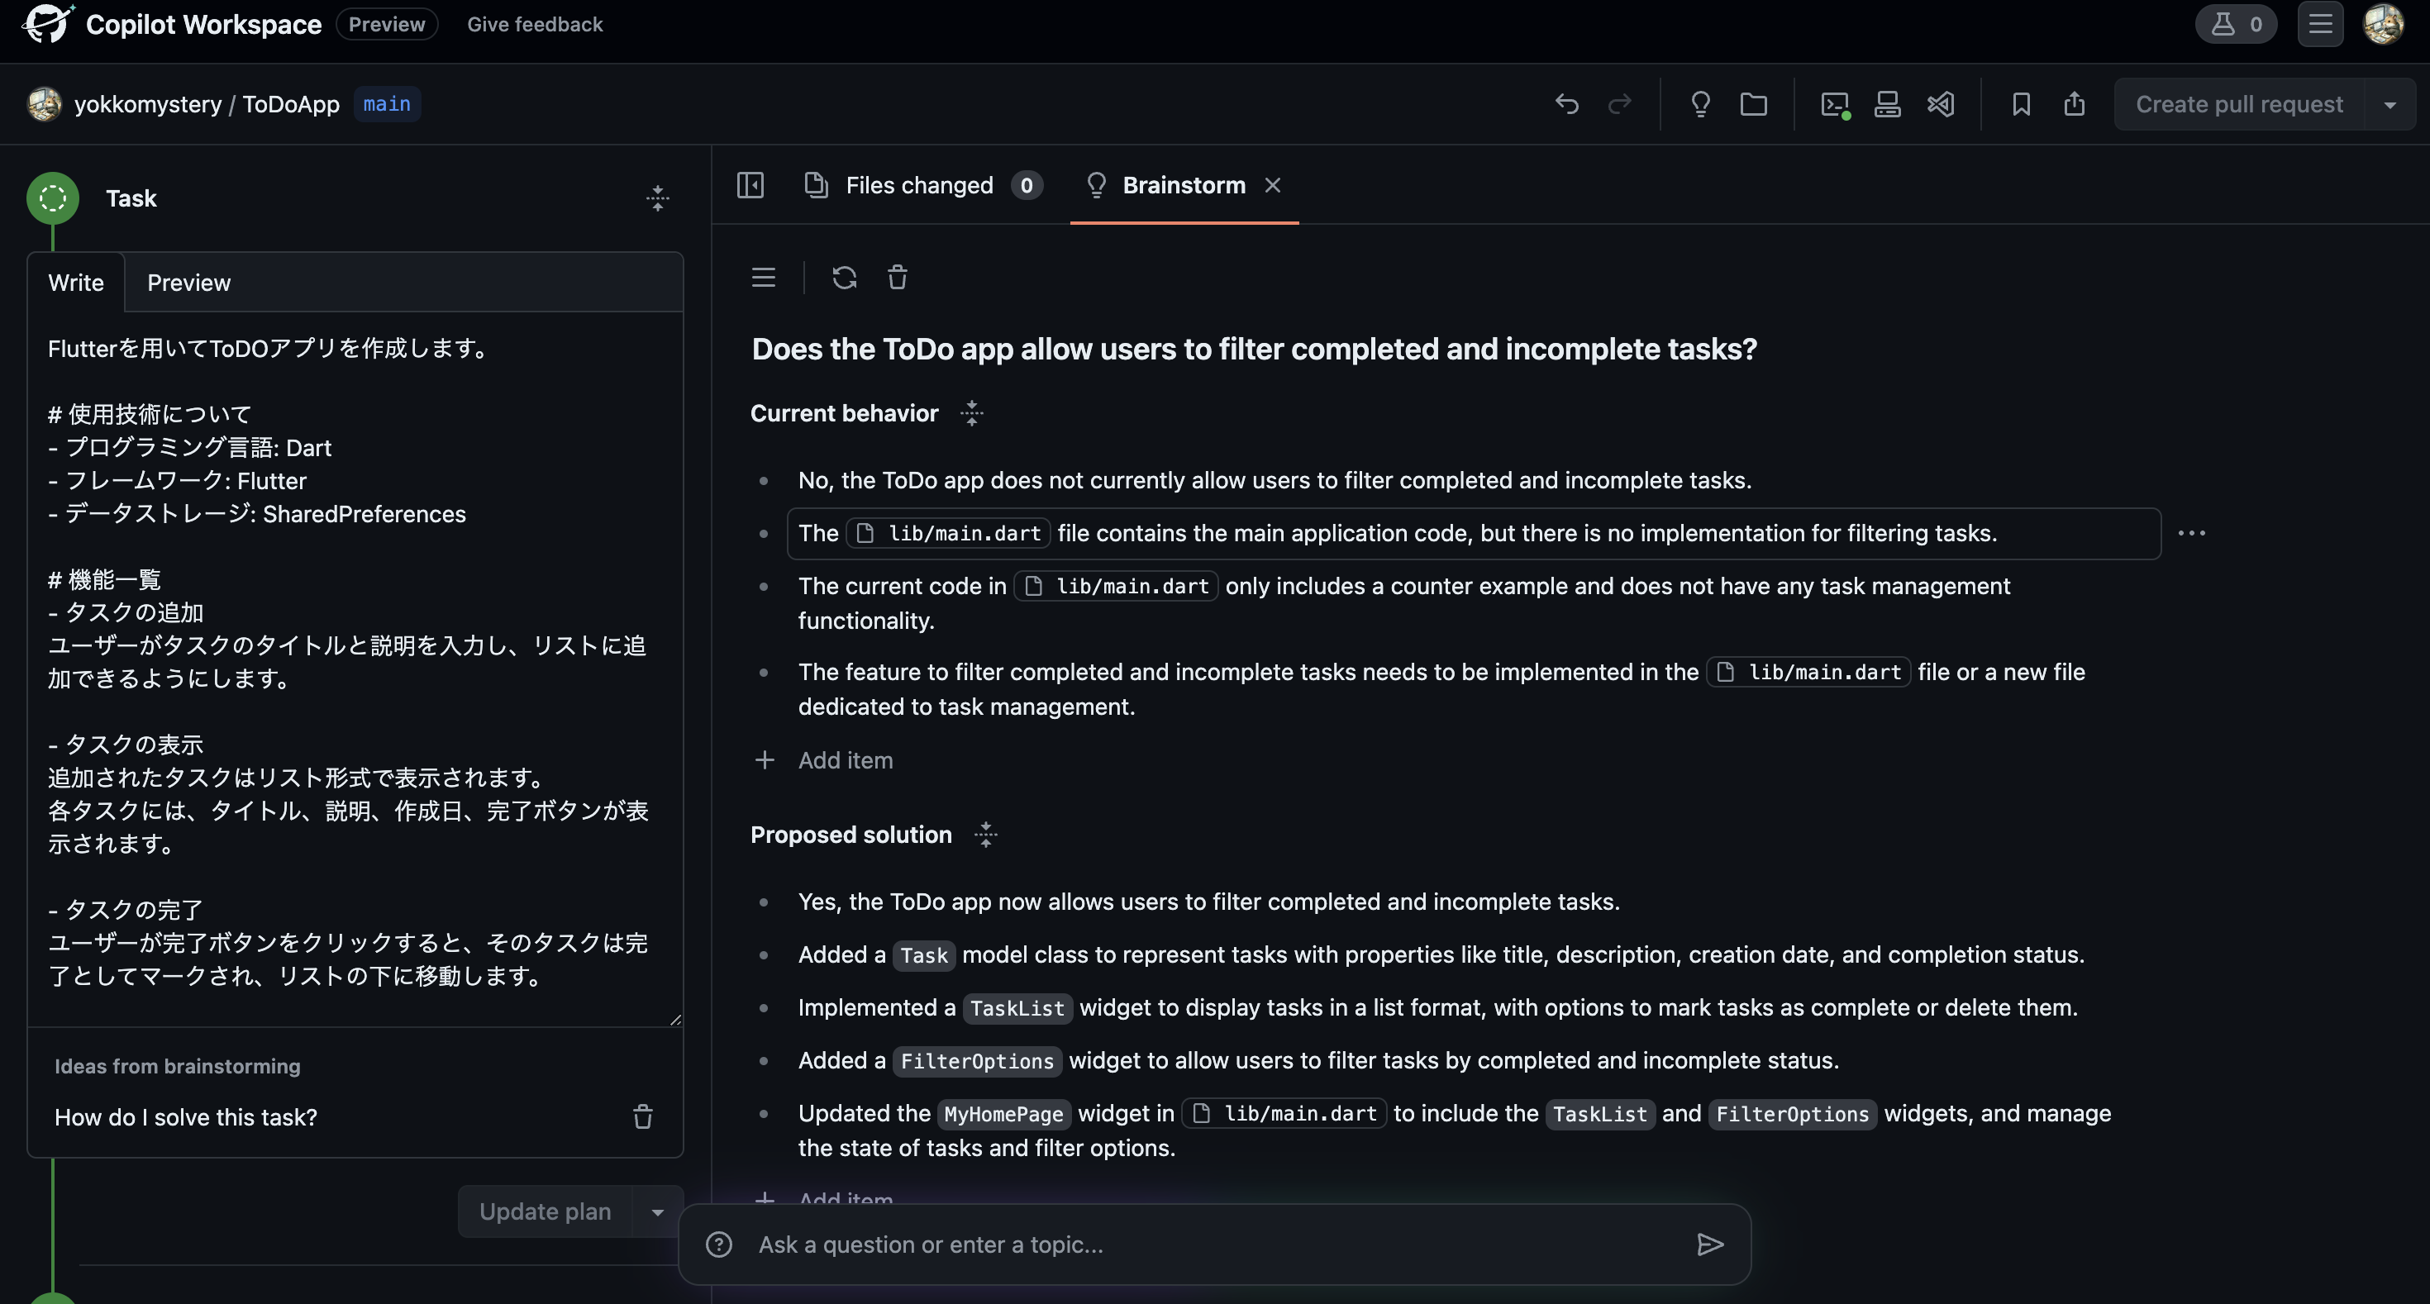The width and height of the screenshot is (2430, 1304).
Task: Regenerate the brainstorm with refresh icon
Action: 844,277
